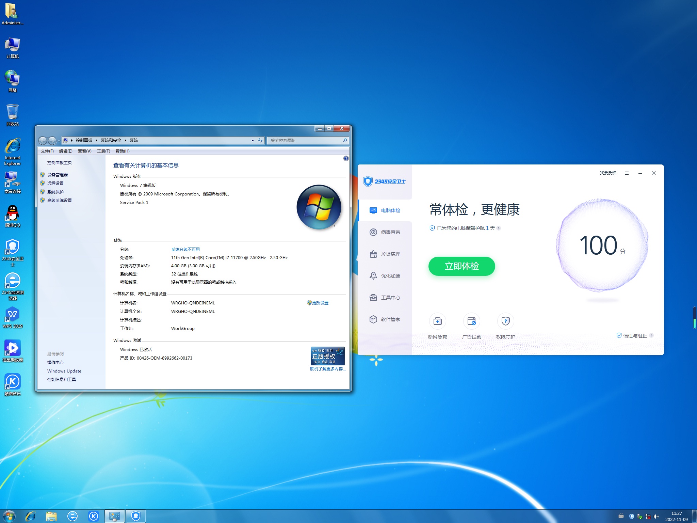Click the network tray icon
This screenshot has width=697, height=523.
click(648, 517)
